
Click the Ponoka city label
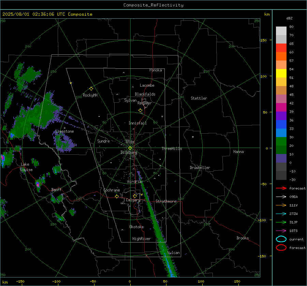pyautogui.click(x=156, y=70)
